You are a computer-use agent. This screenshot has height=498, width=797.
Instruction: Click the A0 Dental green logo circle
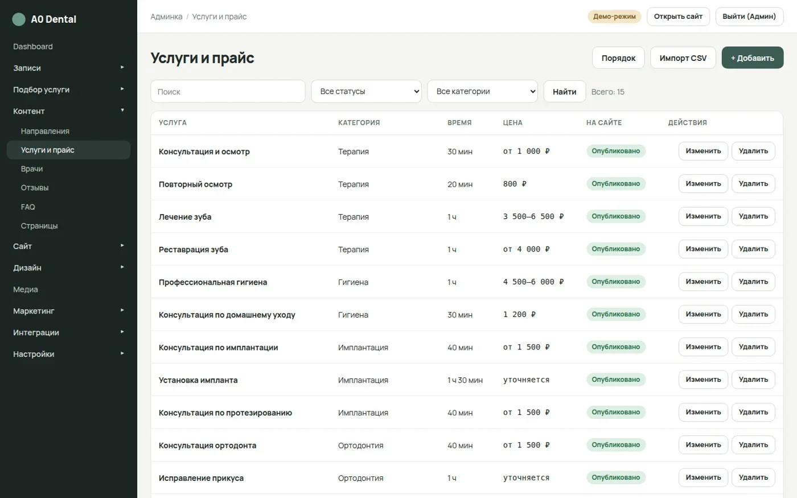[19, 19]
